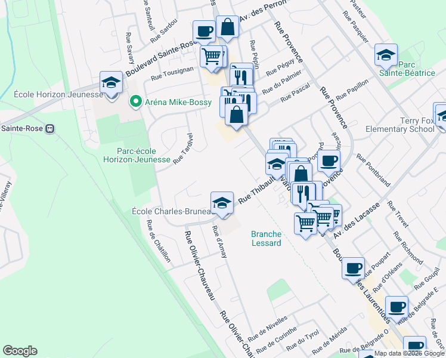Select the cafe marker beside Rue Pontbriand

point(329,162)
